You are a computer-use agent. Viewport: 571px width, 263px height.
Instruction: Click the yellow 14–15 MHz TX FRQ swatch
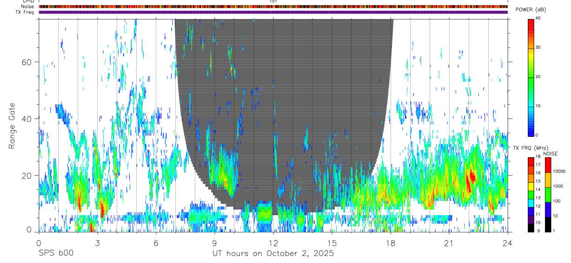(x=531, y=186)
